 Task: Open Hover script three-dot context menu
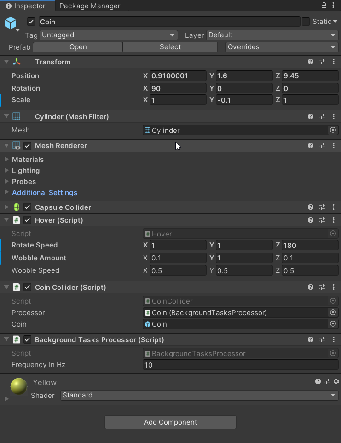point(334,220)
